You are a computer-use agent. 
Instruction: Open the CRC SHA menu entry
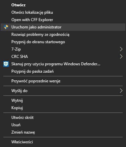(63, 57)
